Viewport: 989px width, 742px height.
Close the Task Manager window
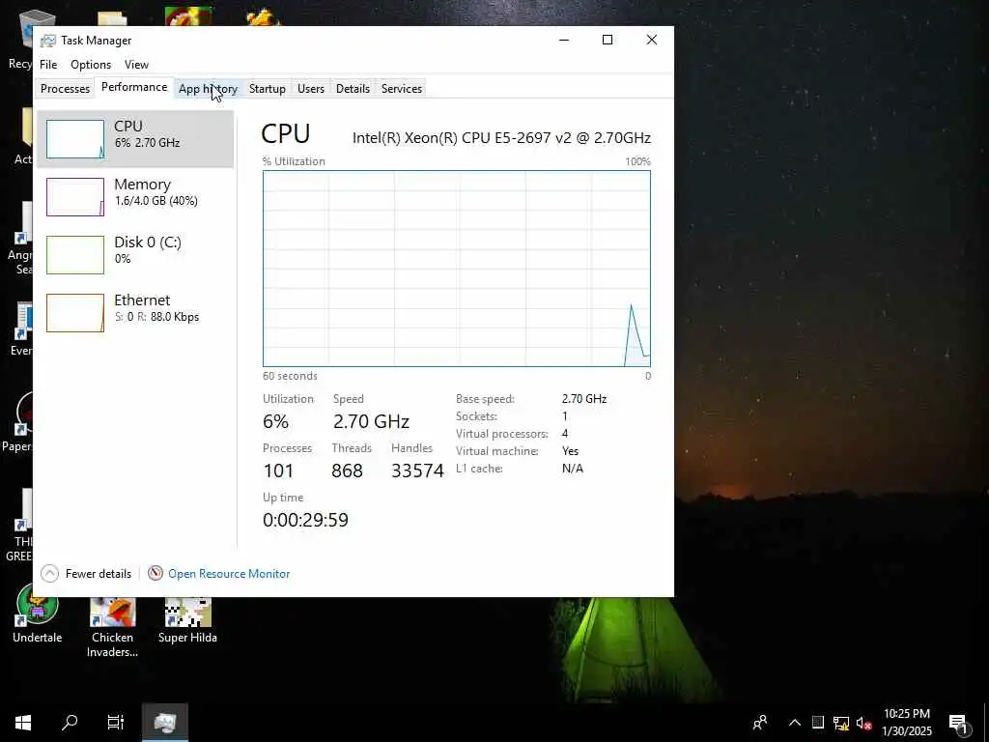point(652,40)
